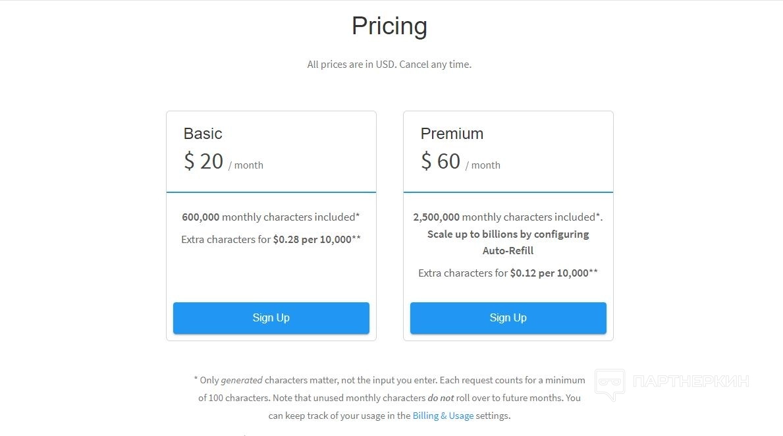Select the Premium plan title

(452, 134)
